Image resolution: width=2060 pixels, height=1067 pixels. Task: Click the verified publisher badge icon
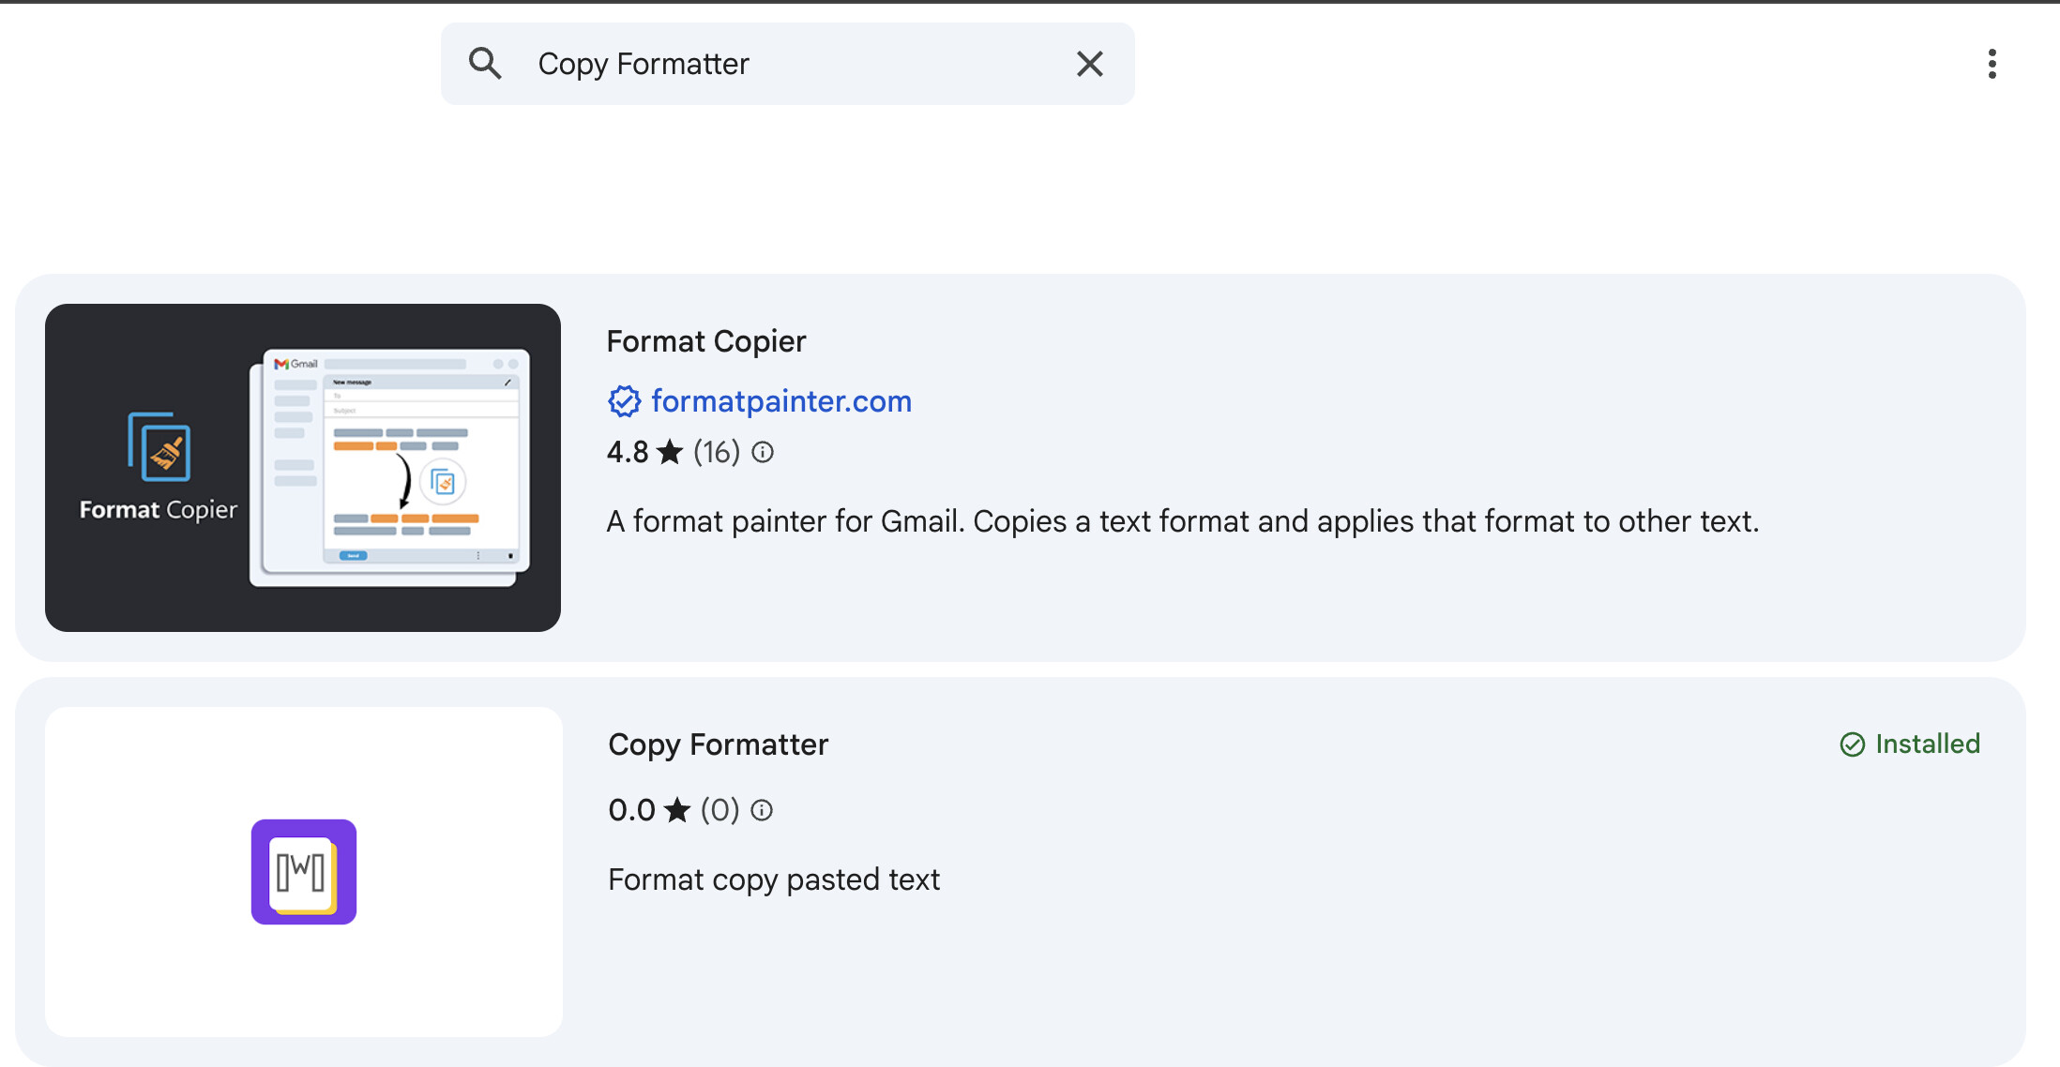pos(624,401)
